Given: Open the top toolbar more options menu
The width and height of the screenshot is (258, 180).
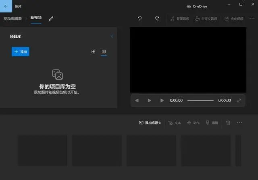Looking at the screenshot, I should (x=252, y=19).
